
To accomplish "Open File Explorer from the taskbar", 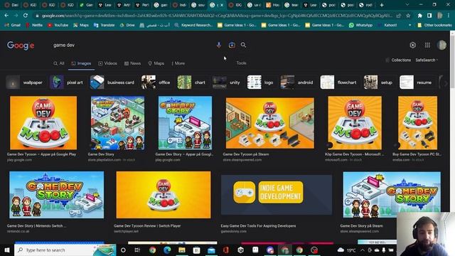I will 182,250.
